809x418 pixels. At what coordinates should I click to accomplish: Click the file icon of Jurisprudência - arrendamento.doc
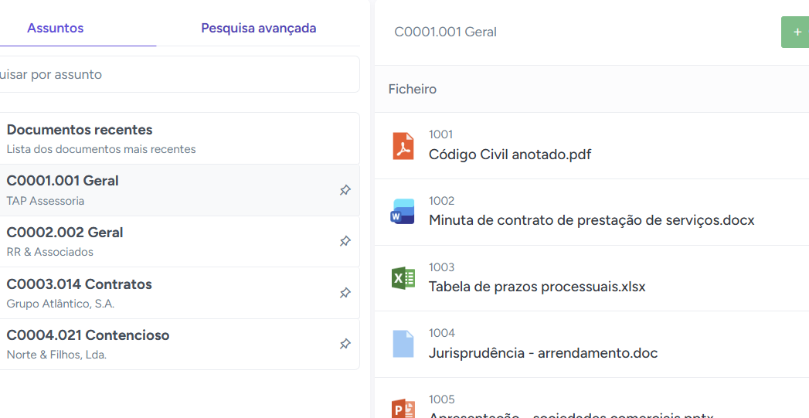[x=403, y=344]
